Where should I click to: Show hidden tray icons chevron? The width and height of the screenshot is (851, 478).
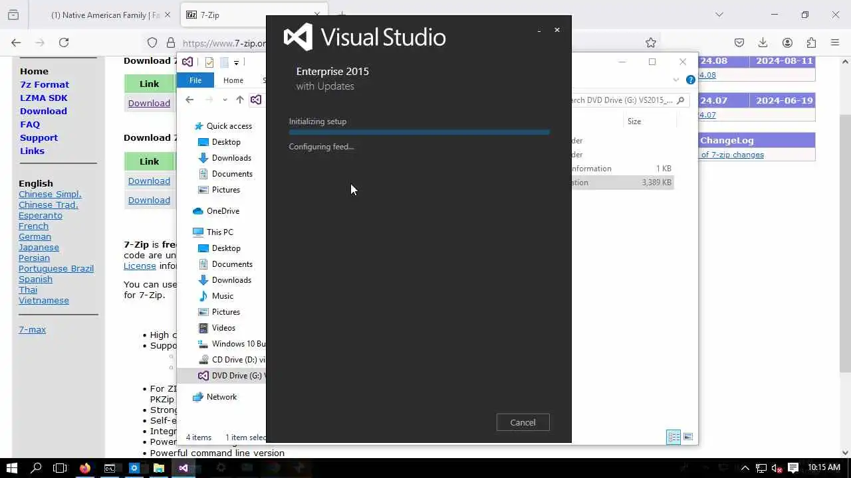745,468
